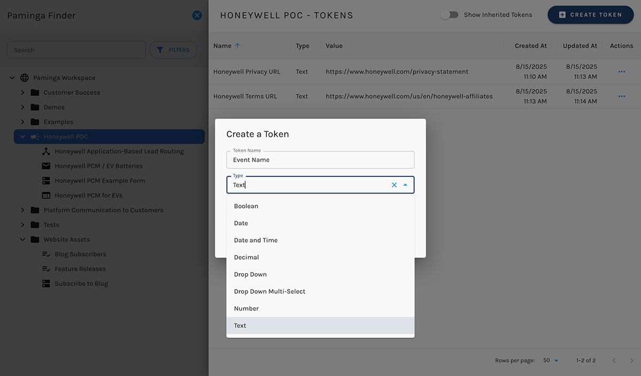
Task: Click the Demos folder icon
Action: [x=35, y=107]
